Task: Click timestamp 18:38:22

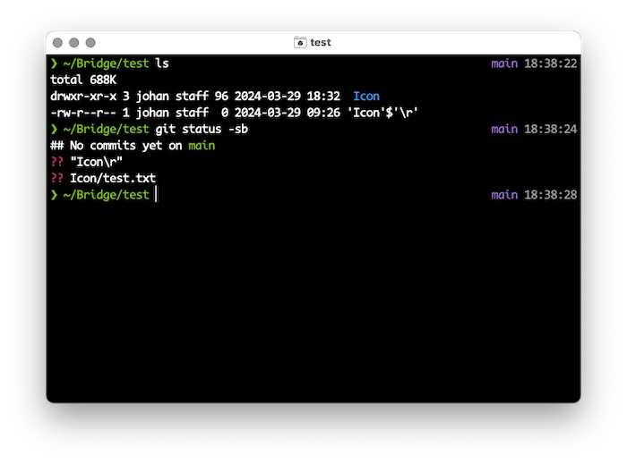Action: pyautogui.click(x=551, y=63)
